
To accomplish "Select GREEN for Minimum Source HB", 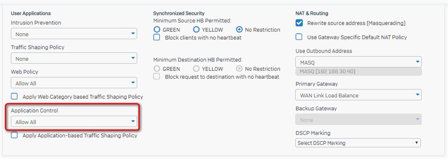I will [157, 29].
